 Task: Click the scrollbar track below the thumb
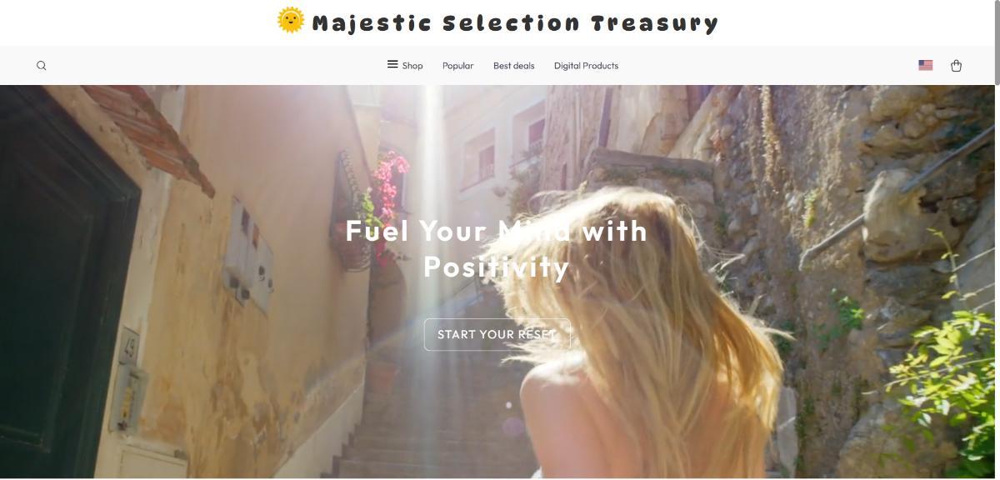pos(997,283)
